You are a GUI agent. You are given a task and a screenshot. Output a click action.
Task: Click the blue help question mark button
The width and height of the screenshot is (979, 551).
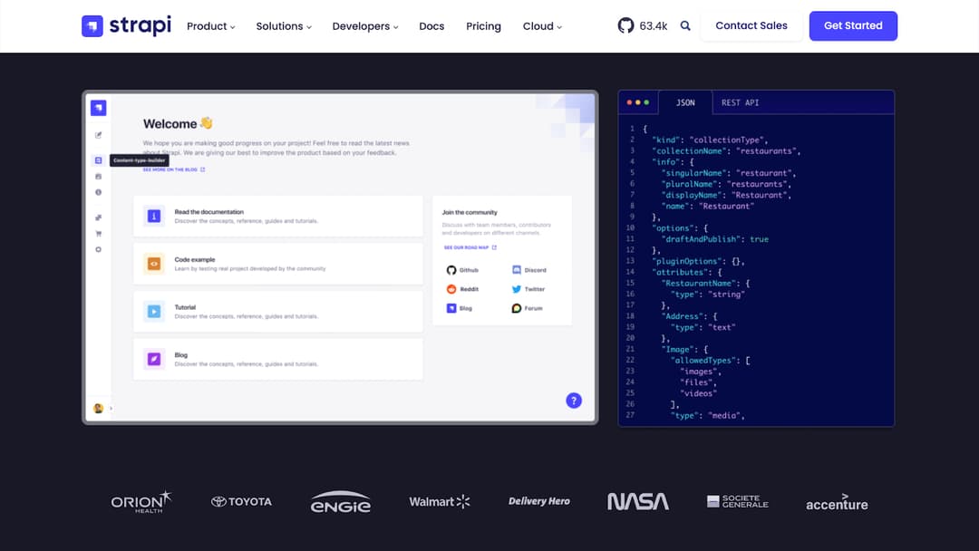(574, 401)
